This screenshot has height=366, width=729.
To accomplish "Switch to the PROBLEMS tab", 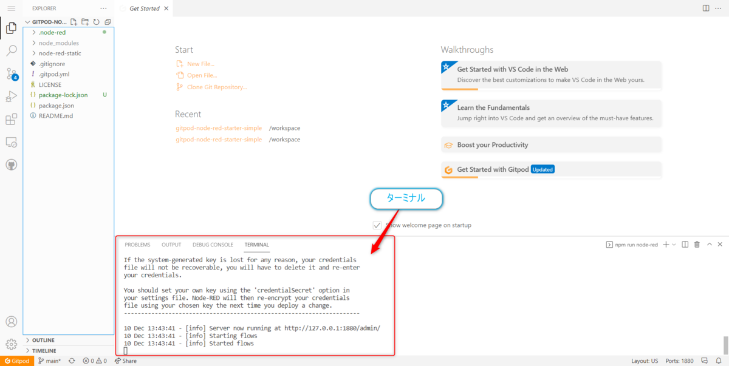I will (x=137, y=245).
